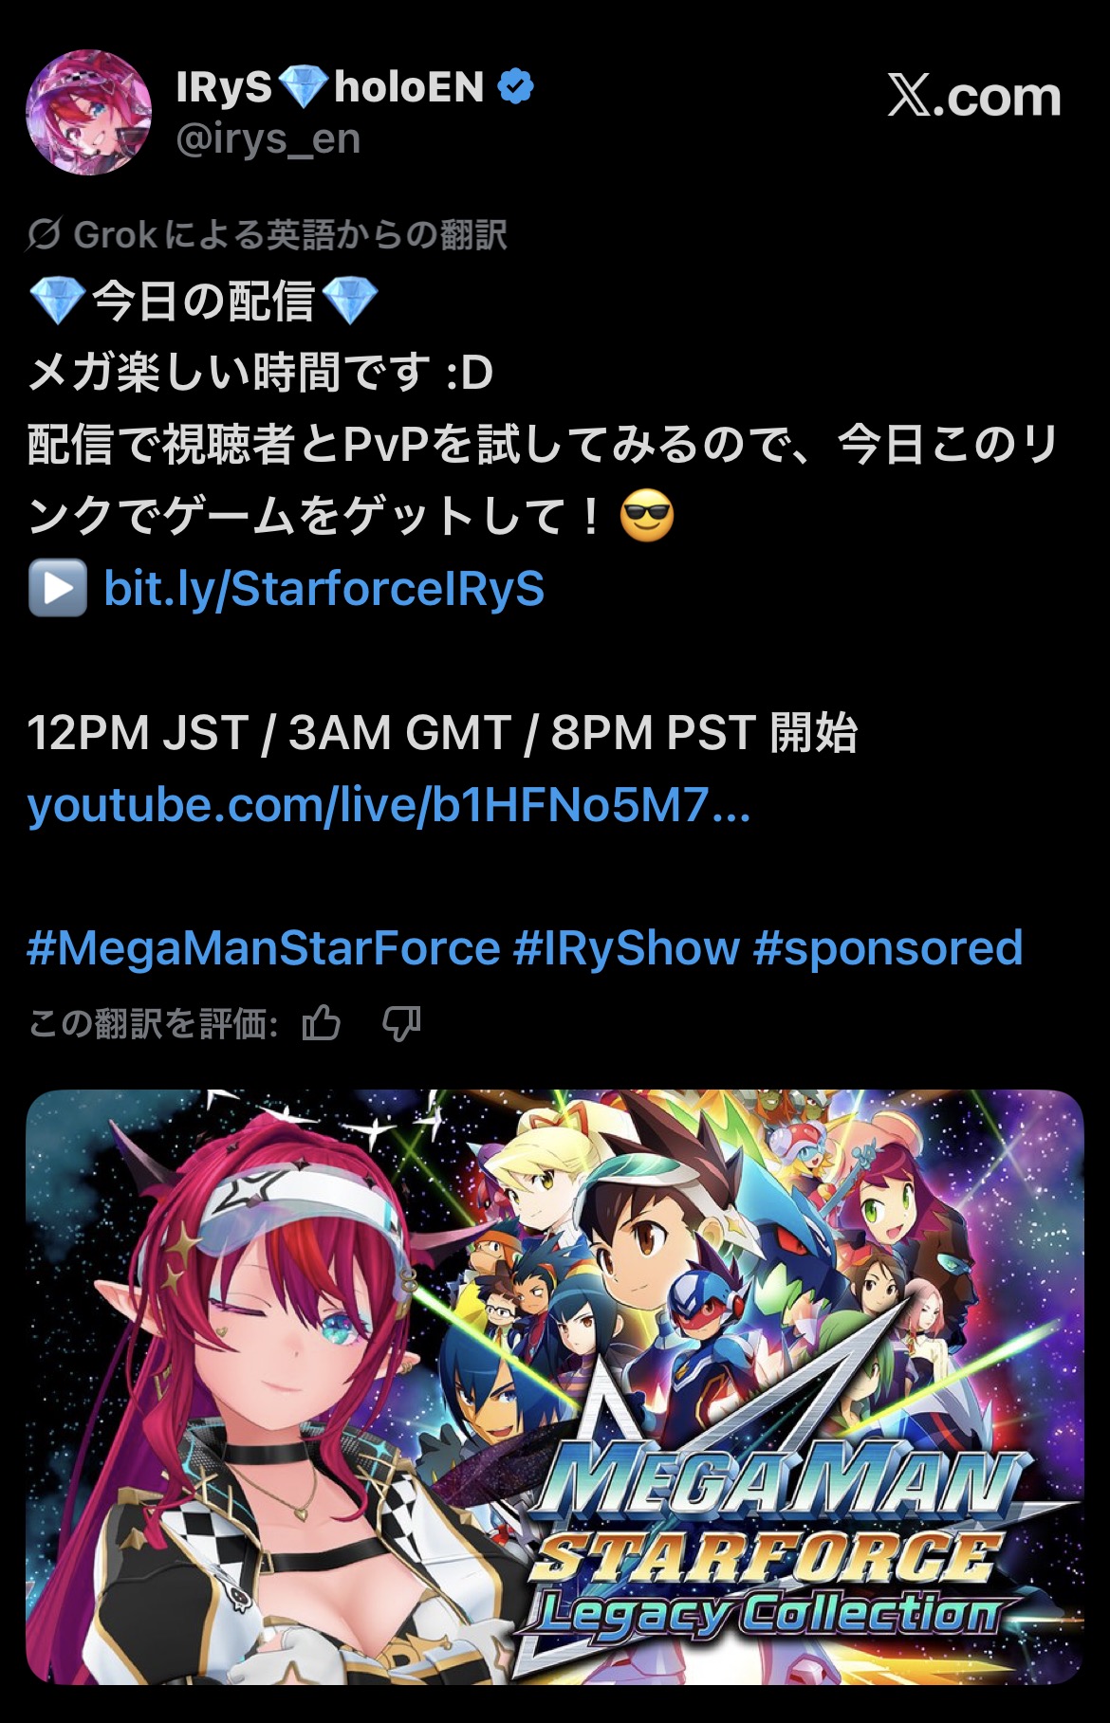1110x1723 pixels.
Task: Open the #sponsored hashtag
Action: point(888,948)
